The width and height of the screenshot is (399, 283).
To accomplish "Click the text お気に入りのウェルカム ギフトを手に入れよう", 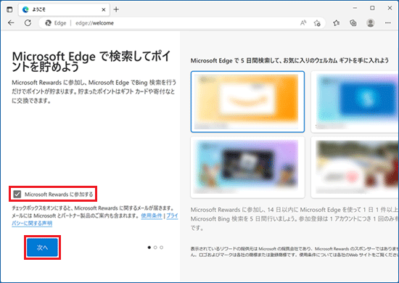I will click(x=336, y=60).
